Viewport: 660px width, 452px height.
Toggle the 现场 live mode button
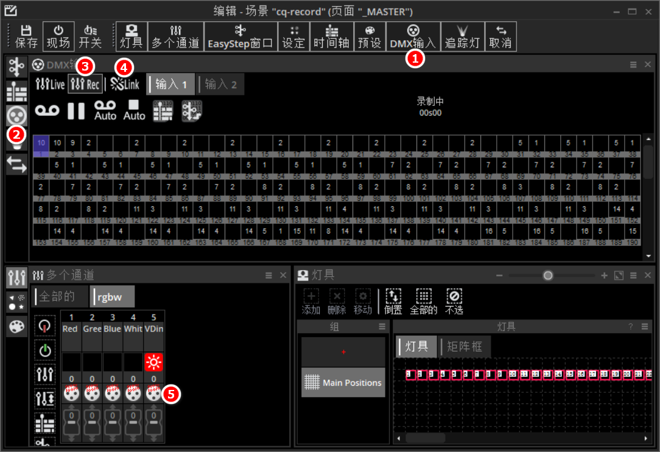tap(58, 37)
